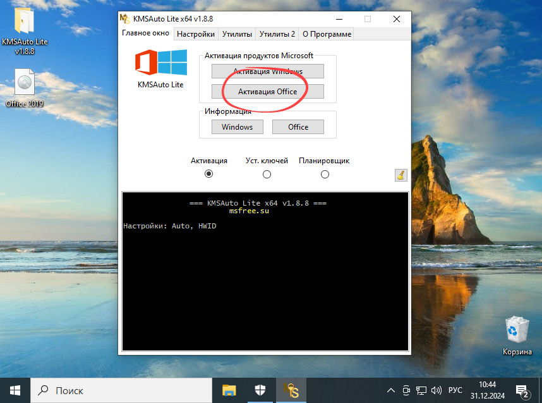
Task: Click the Office information button
Action: pyautogui.click(x=298, y=127)
